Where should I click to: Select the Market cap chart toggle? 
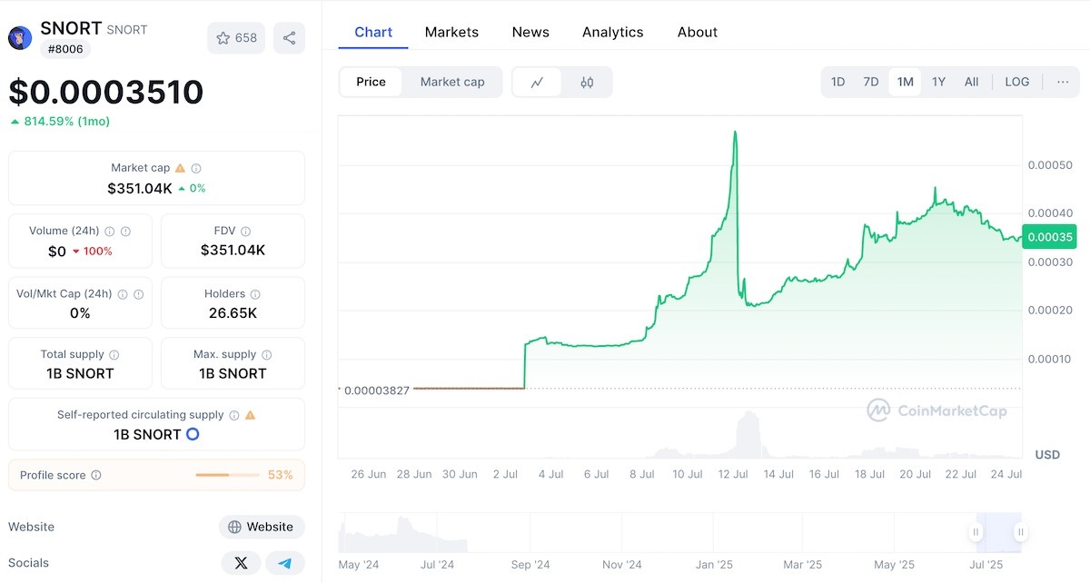[452, 82]
